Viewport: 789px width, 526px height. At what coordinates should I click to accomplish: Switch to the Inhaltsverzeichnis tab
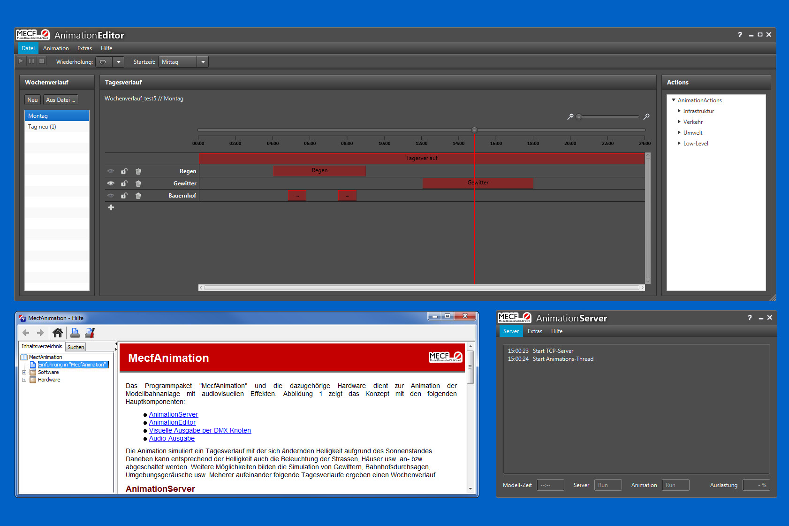coord(42,346)
